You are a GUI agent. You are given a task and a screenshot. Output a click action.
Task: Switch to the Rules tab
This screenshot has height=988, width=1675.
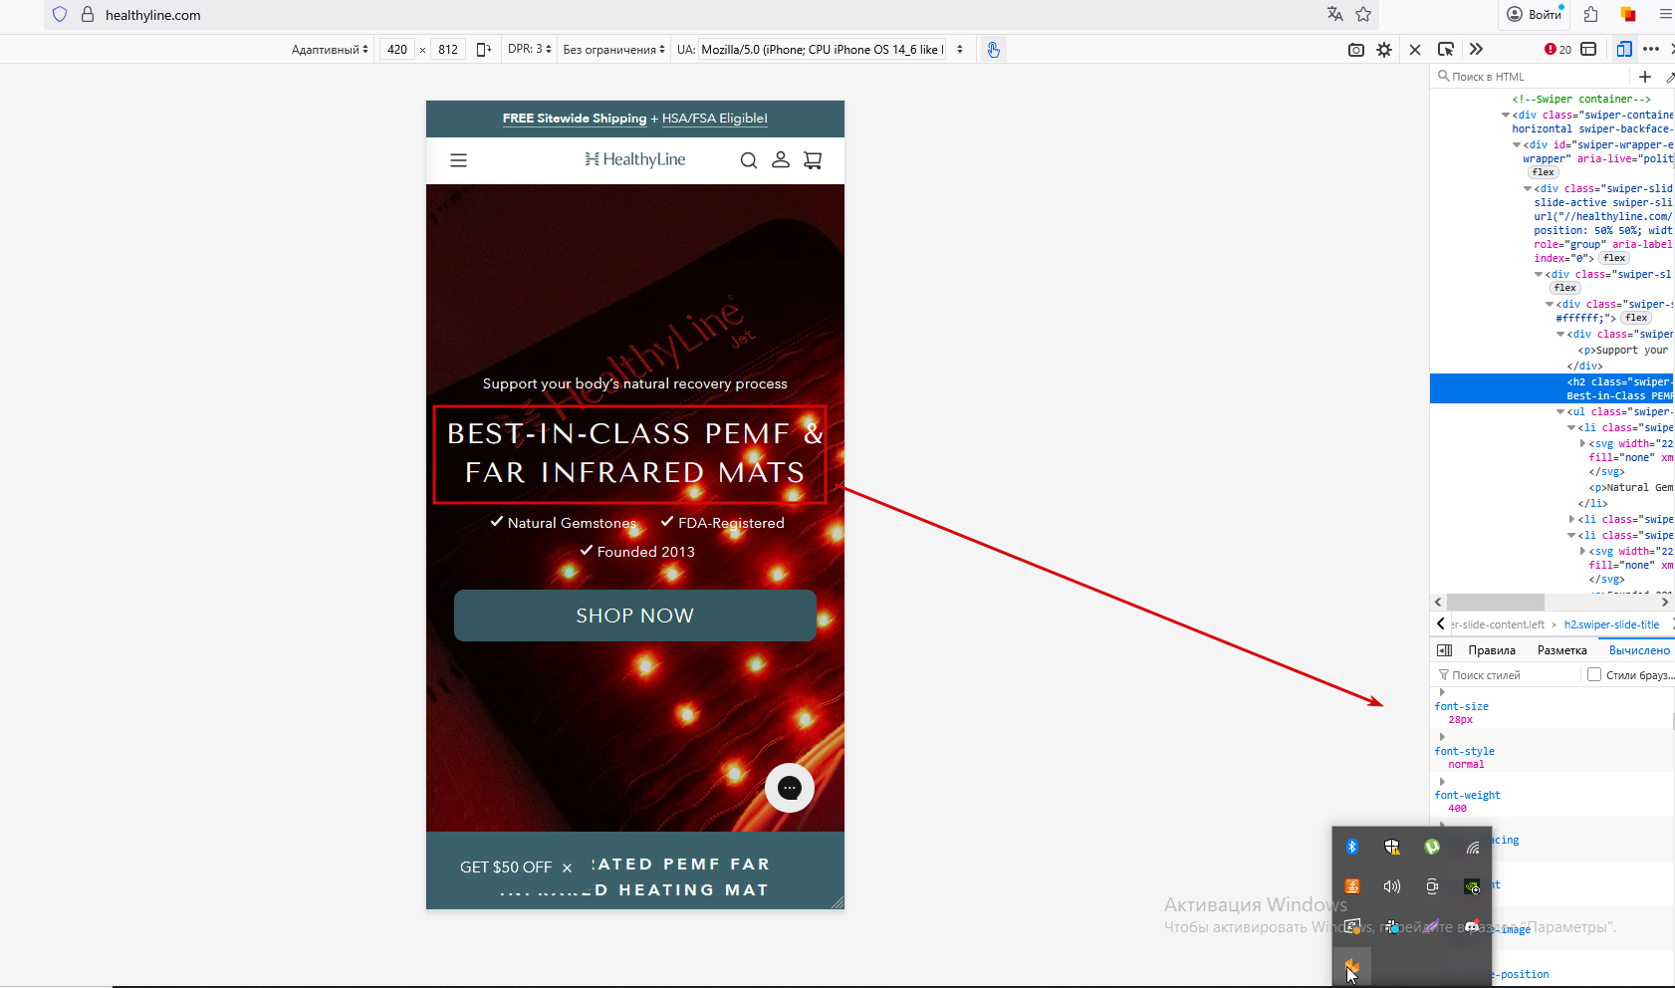point(1492,650)
